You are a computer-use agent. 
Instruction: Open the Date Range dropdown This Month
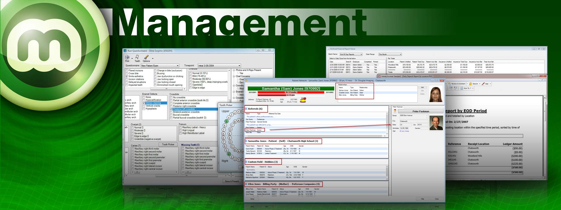point(390,54)
